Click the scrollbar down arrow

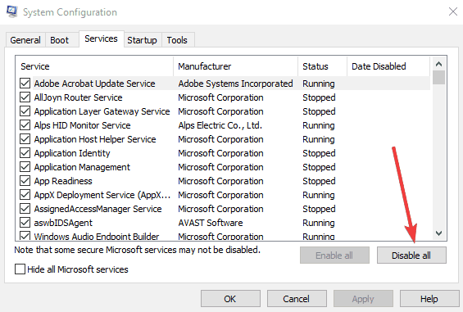[x=438, y=233]
